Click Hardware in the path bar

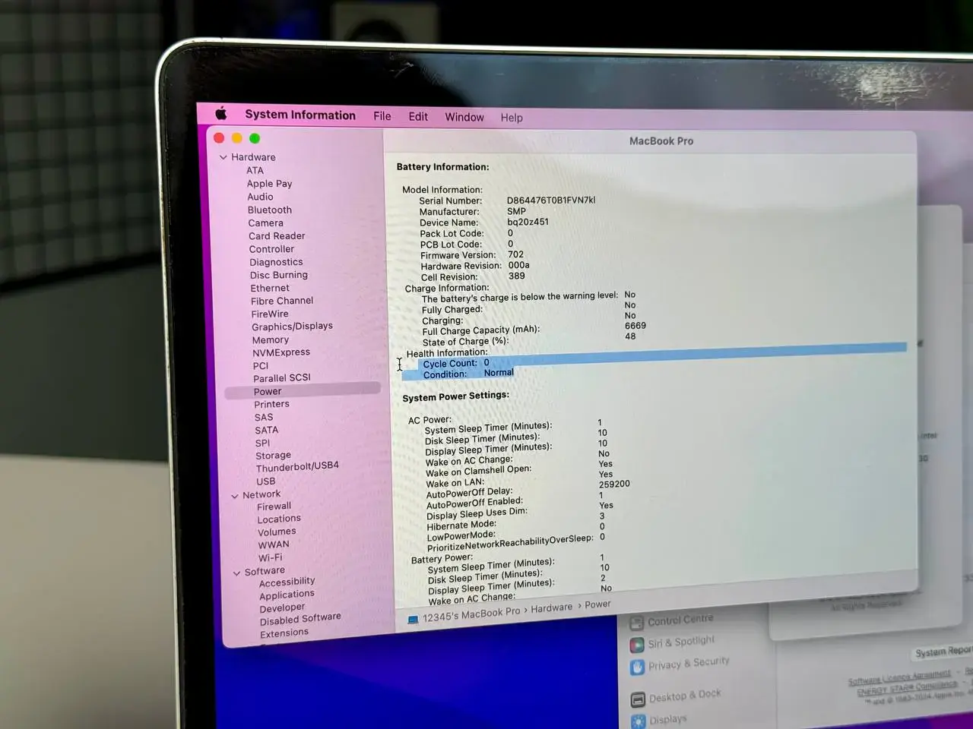point(552,607)
